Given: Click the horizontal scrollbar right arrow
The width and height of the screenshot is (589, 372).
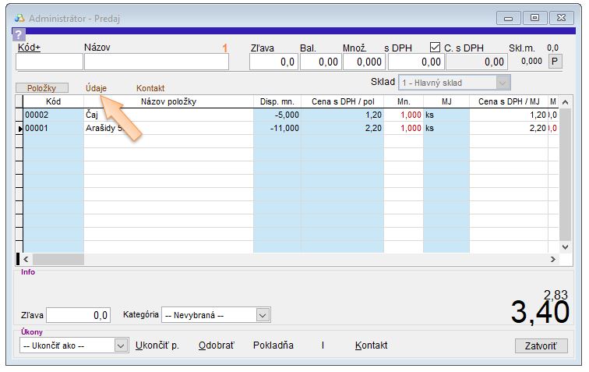Looking at the screenshot, I should coord(553,259).
